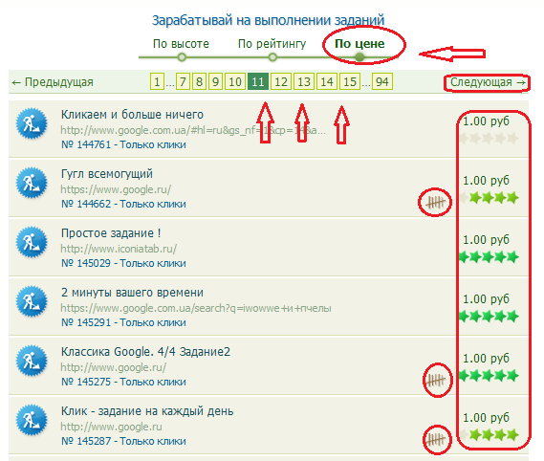Click the google.com.ua/#hl=ru URL

193,130
